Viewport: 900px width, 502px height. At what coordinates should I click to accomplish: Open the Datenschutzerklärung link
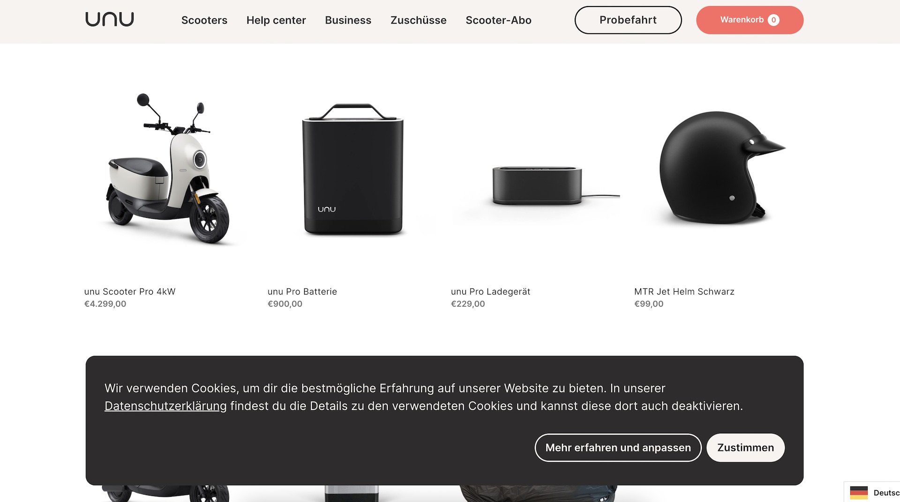click(165, 406)
